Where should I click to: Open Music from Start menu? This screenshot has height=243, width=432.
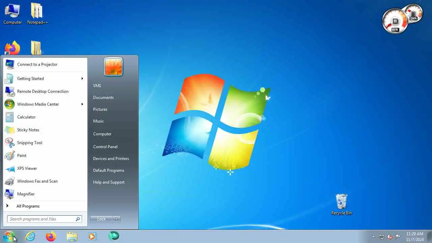click(99, 121)
